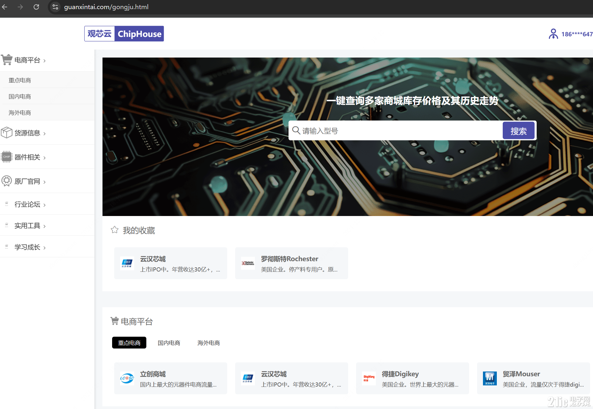The height and width of the screenshot is (409, 593).
Task: Open the 立创商城 card title
Action: [x=153, y=374]
